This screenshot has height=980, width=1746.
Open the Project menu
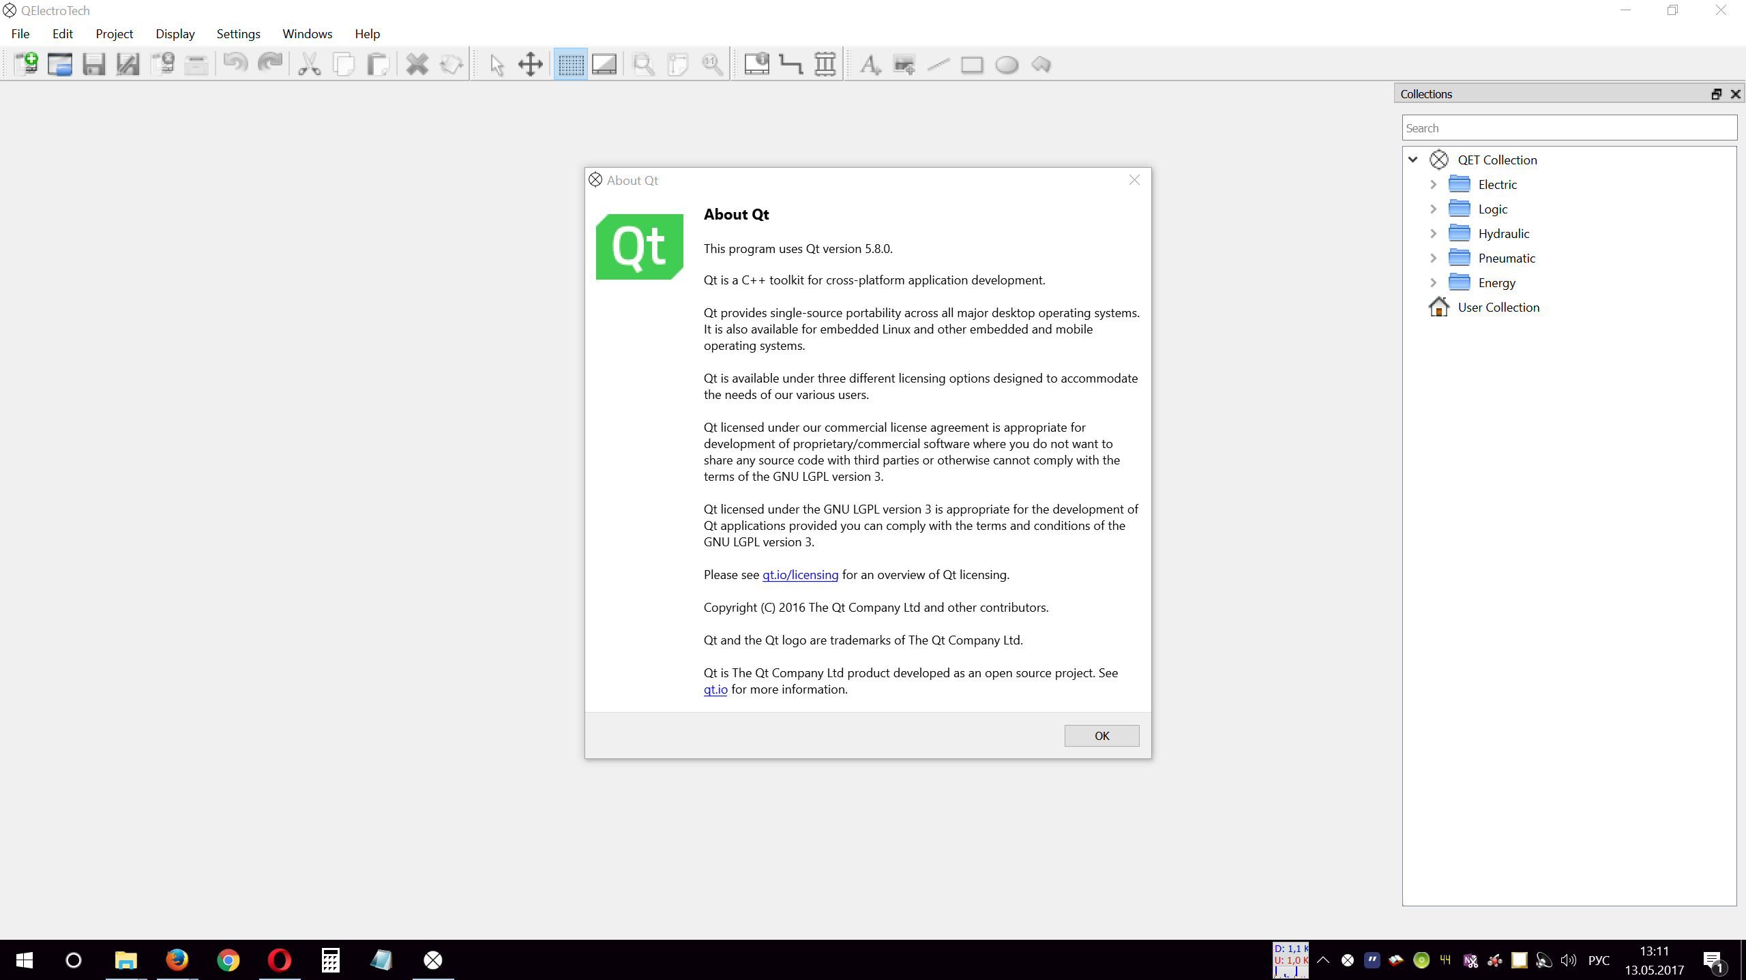(x=114, y=34)
